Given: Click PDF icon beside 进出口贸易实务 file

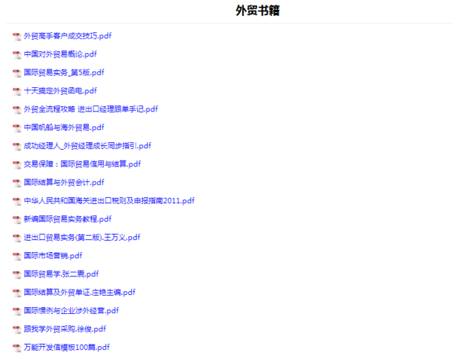Looking at the screenshot, I should point(17,238).
